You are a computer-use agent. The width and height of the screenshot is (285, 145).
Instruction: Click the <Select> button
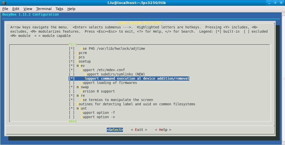click(x=115, y=130)
